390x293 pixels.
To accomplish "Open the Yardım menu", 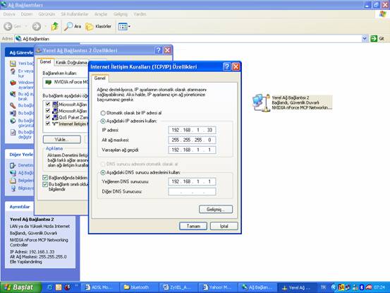I will point(140,14).
